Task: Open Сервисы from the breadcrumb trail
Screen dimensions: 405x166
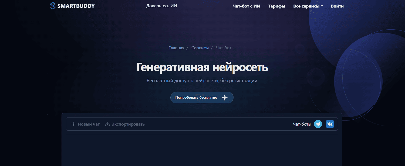Action: click(x=200, y=48)
